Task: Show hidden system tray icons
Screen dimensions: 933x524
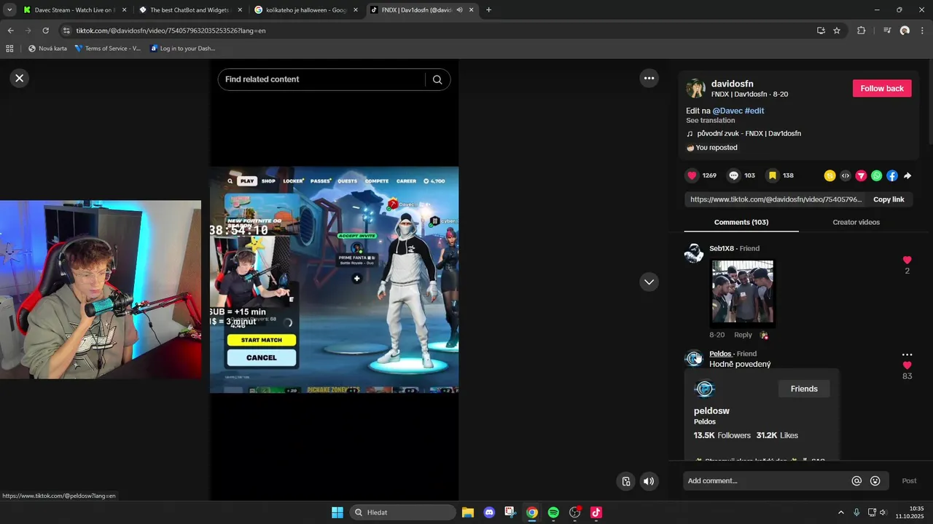Action: click(840, 512)
